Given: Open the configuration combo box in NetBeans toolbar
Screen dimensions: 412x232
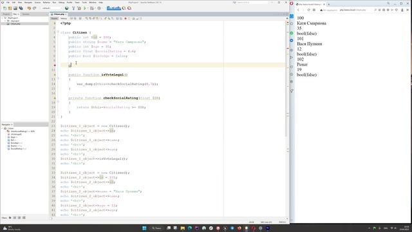Looking at the screenshot, I should click(x=52, y=8).
